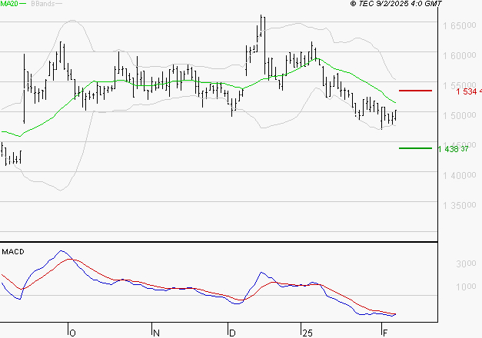Image resolution: width=482 pixels, height=338 pixels.
Task: Click the O month marker on time axis
Action: (71, 332)
